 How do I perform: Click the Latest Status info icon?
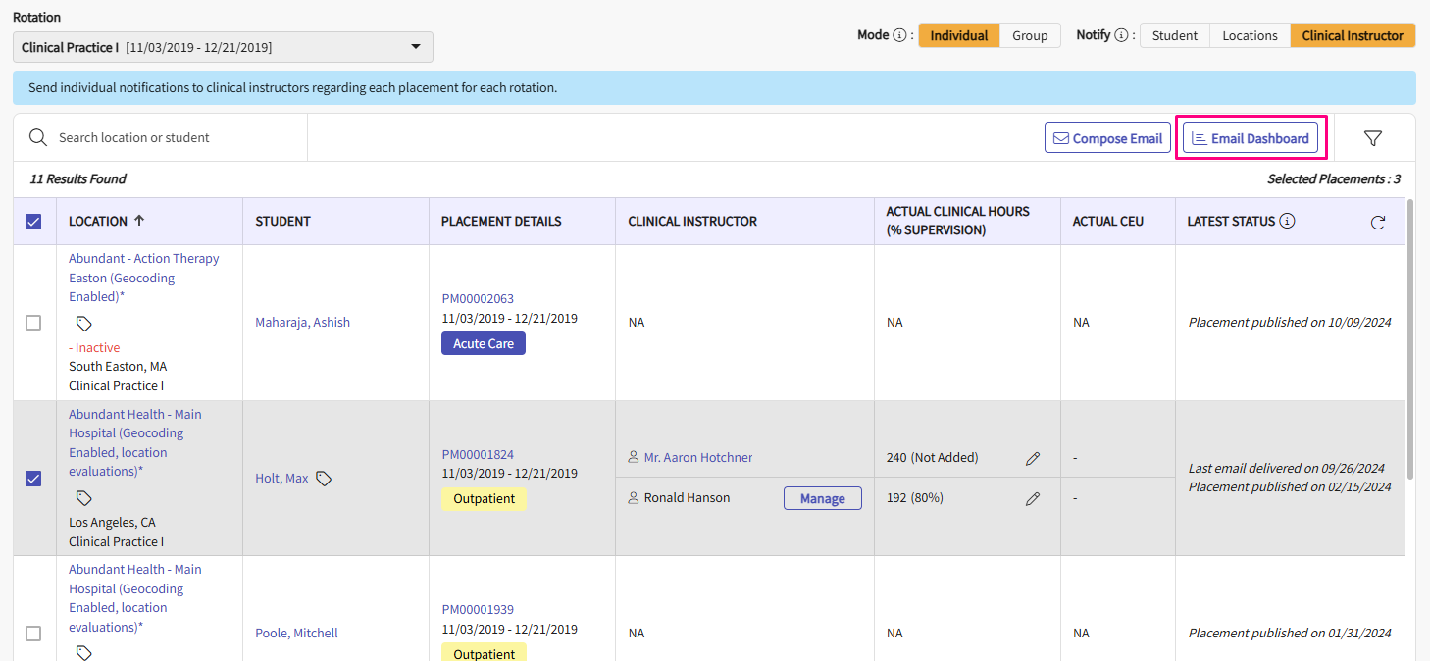[1287, 221]
